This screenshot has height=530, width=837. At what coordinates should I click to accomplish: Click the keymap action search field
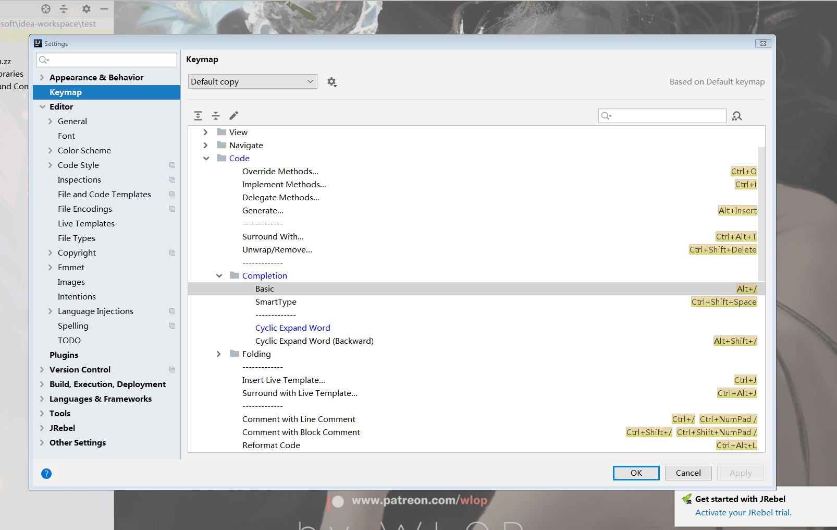point(662,116)
